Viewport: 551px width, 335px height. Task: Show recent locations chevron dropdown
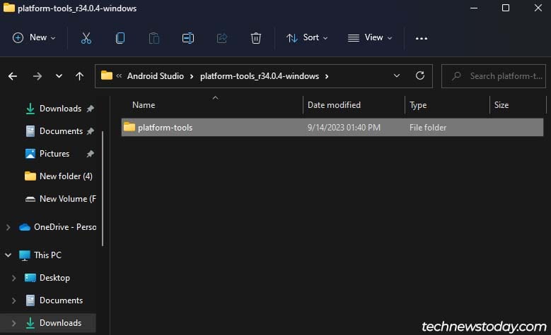[x=59, y=76]
